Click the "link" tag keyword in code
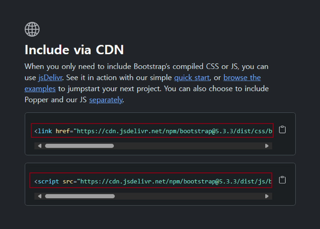 45,131
